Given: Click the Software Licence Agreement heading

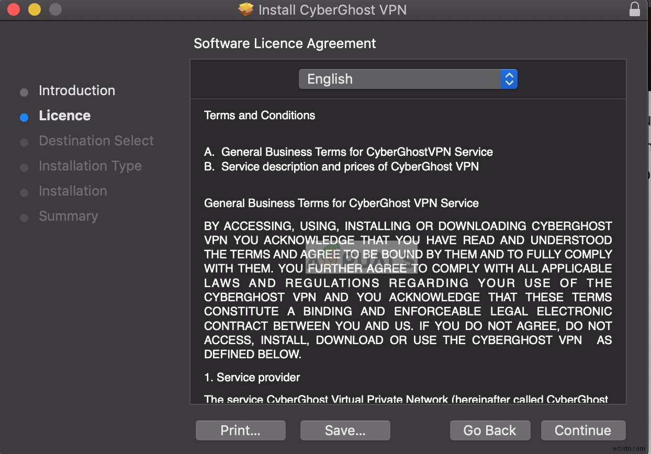Looking at the screenshot, I should (x=285, y=43).
